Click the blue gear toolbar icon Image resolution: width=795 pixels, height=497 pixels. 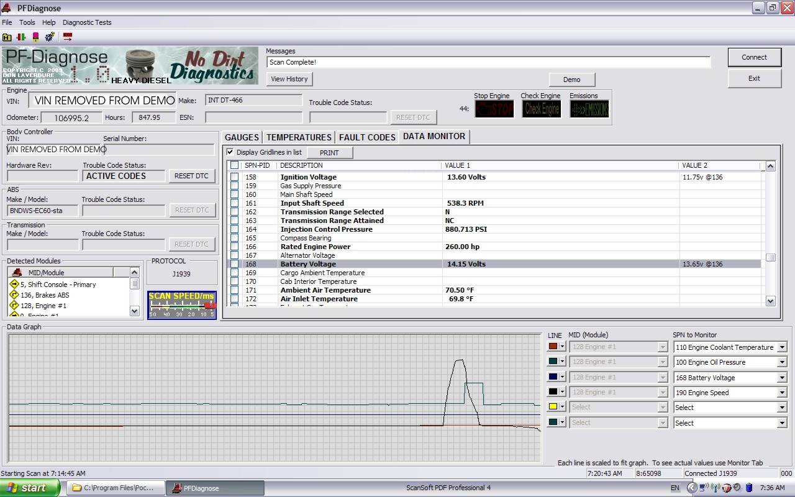50,37
